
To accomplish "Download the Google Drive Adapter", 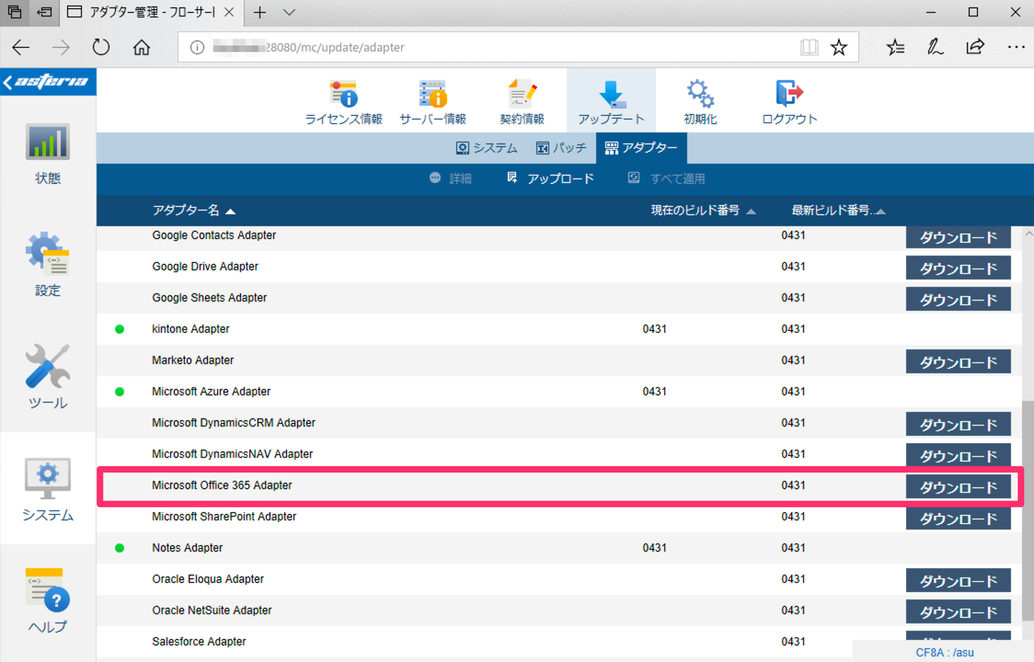I will coord(958,268).
